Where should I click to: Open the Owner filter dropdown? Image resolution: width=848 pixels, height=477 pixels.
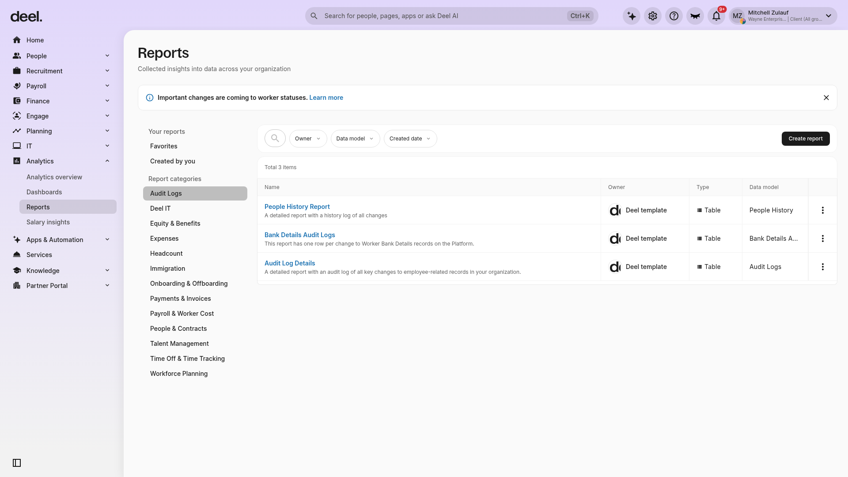click(308, 139)
